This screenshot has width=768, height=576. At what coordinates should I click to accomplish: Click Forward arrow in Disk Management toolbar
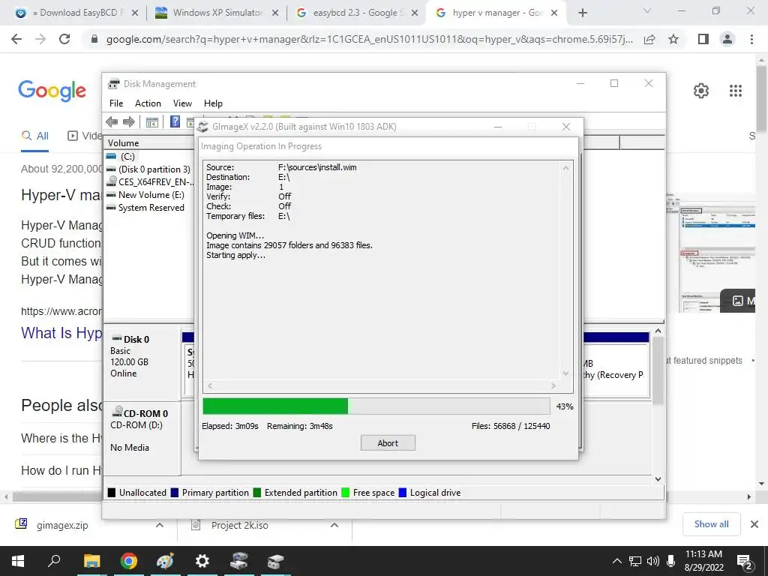129,122
